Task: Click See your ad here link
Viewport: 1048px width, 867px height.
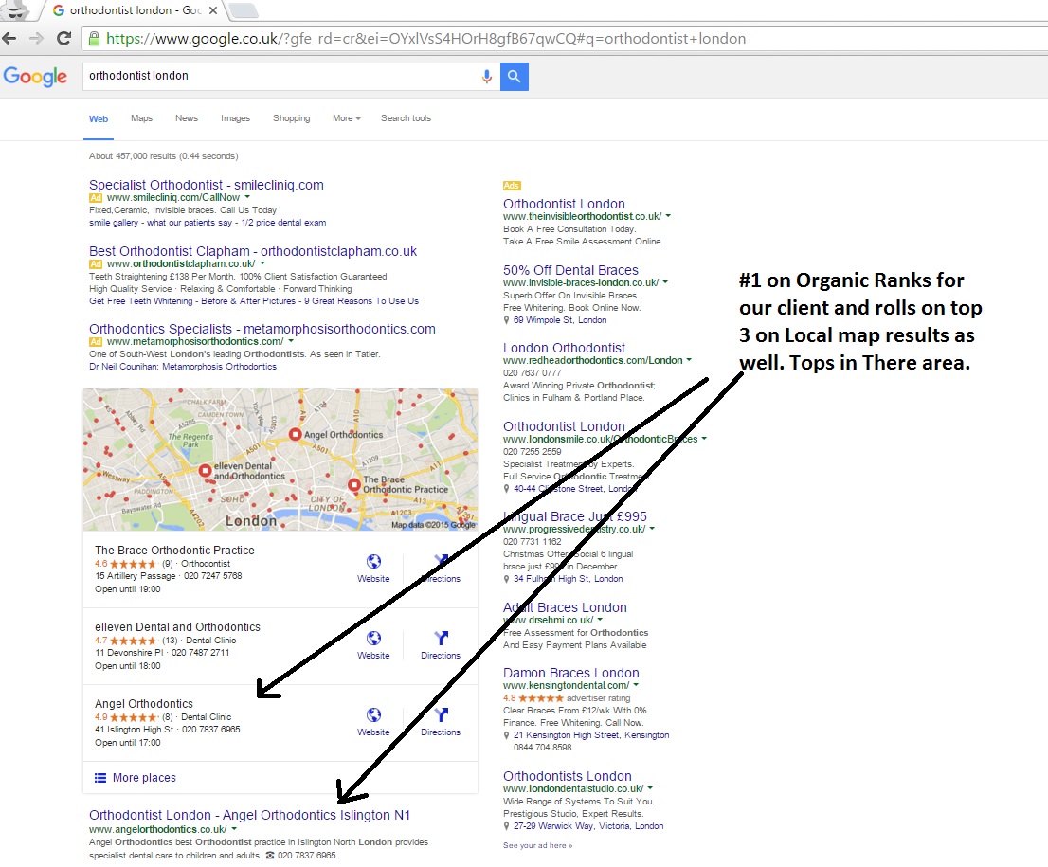Action: [537, 845]
